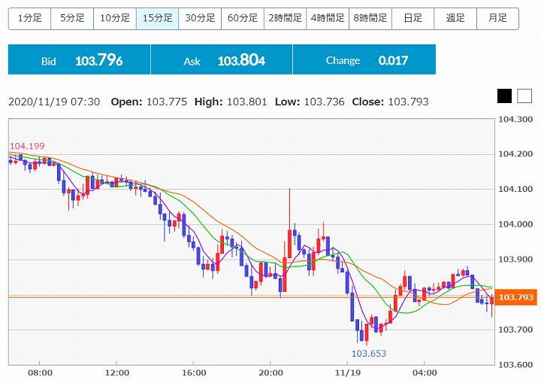541x386 pixels.
Task: Click the 104.200 price axis label
Action: pos(515,154)
